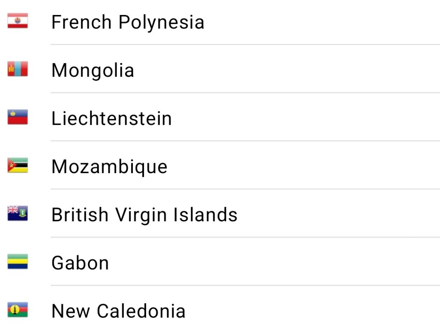Click the Mozambique flag icon
440x333 pixels.
[18, 165]
